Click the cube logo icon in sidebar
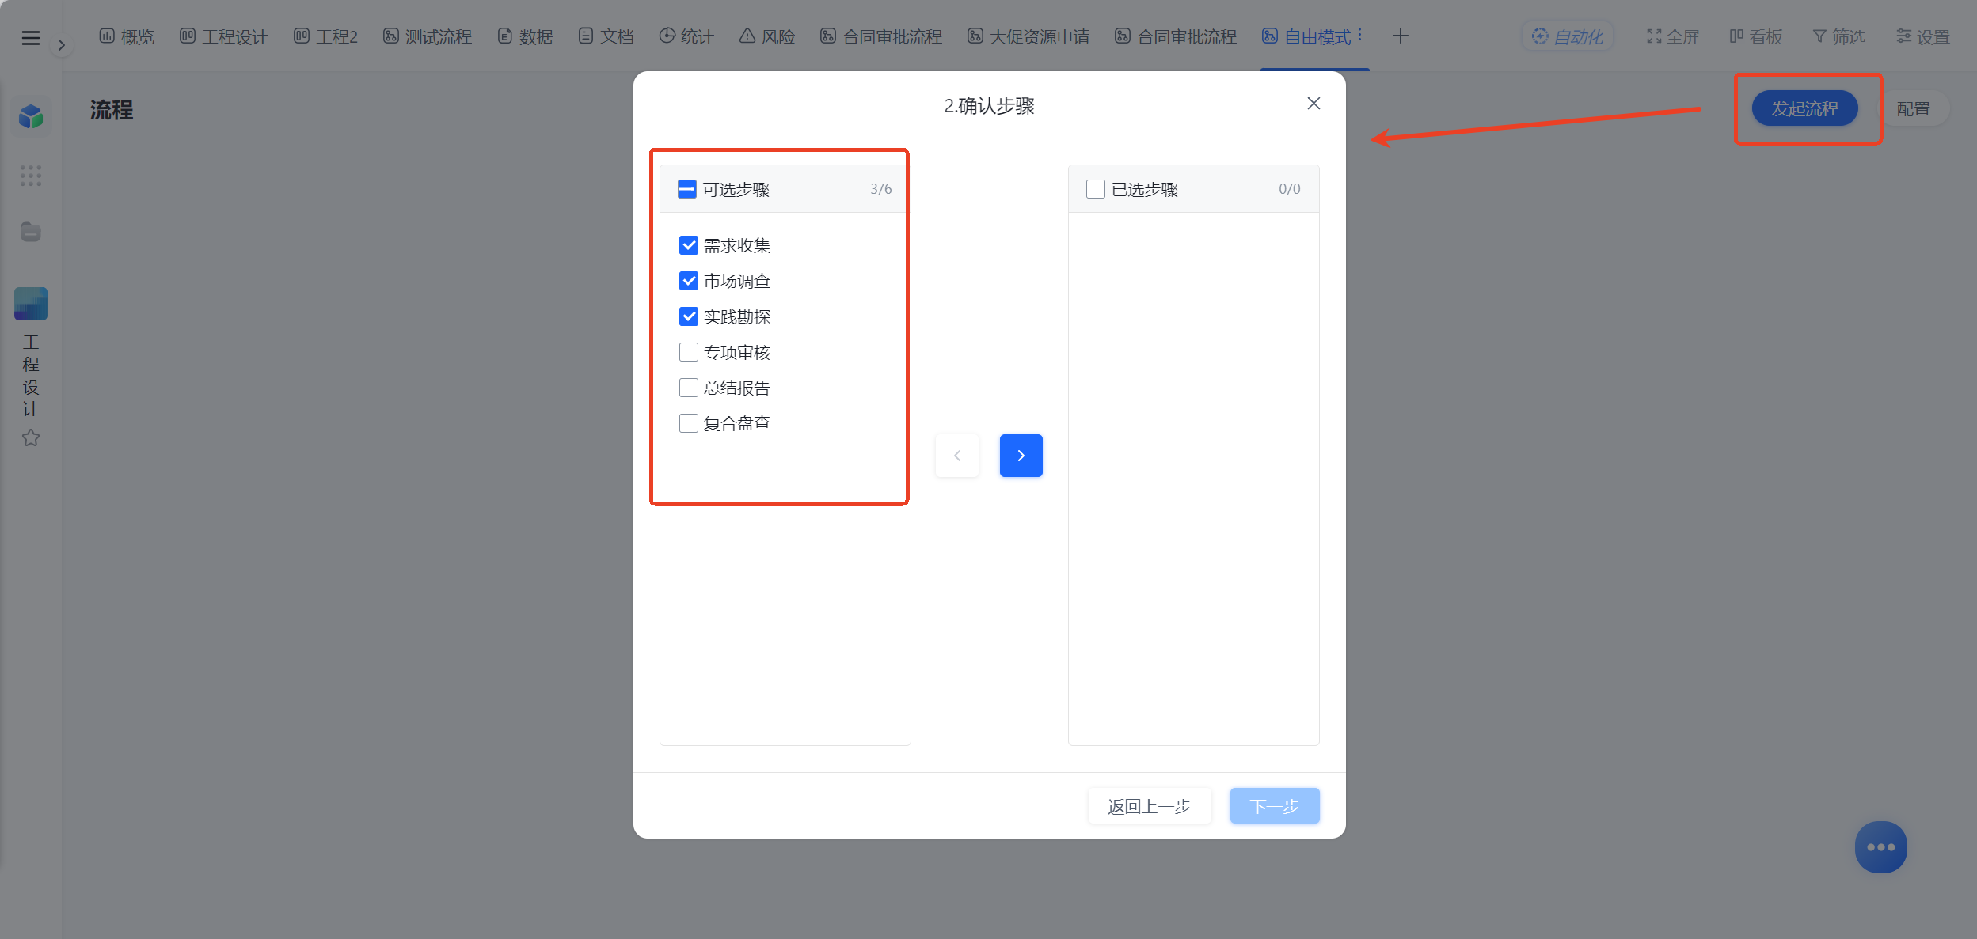 point(31,117)
